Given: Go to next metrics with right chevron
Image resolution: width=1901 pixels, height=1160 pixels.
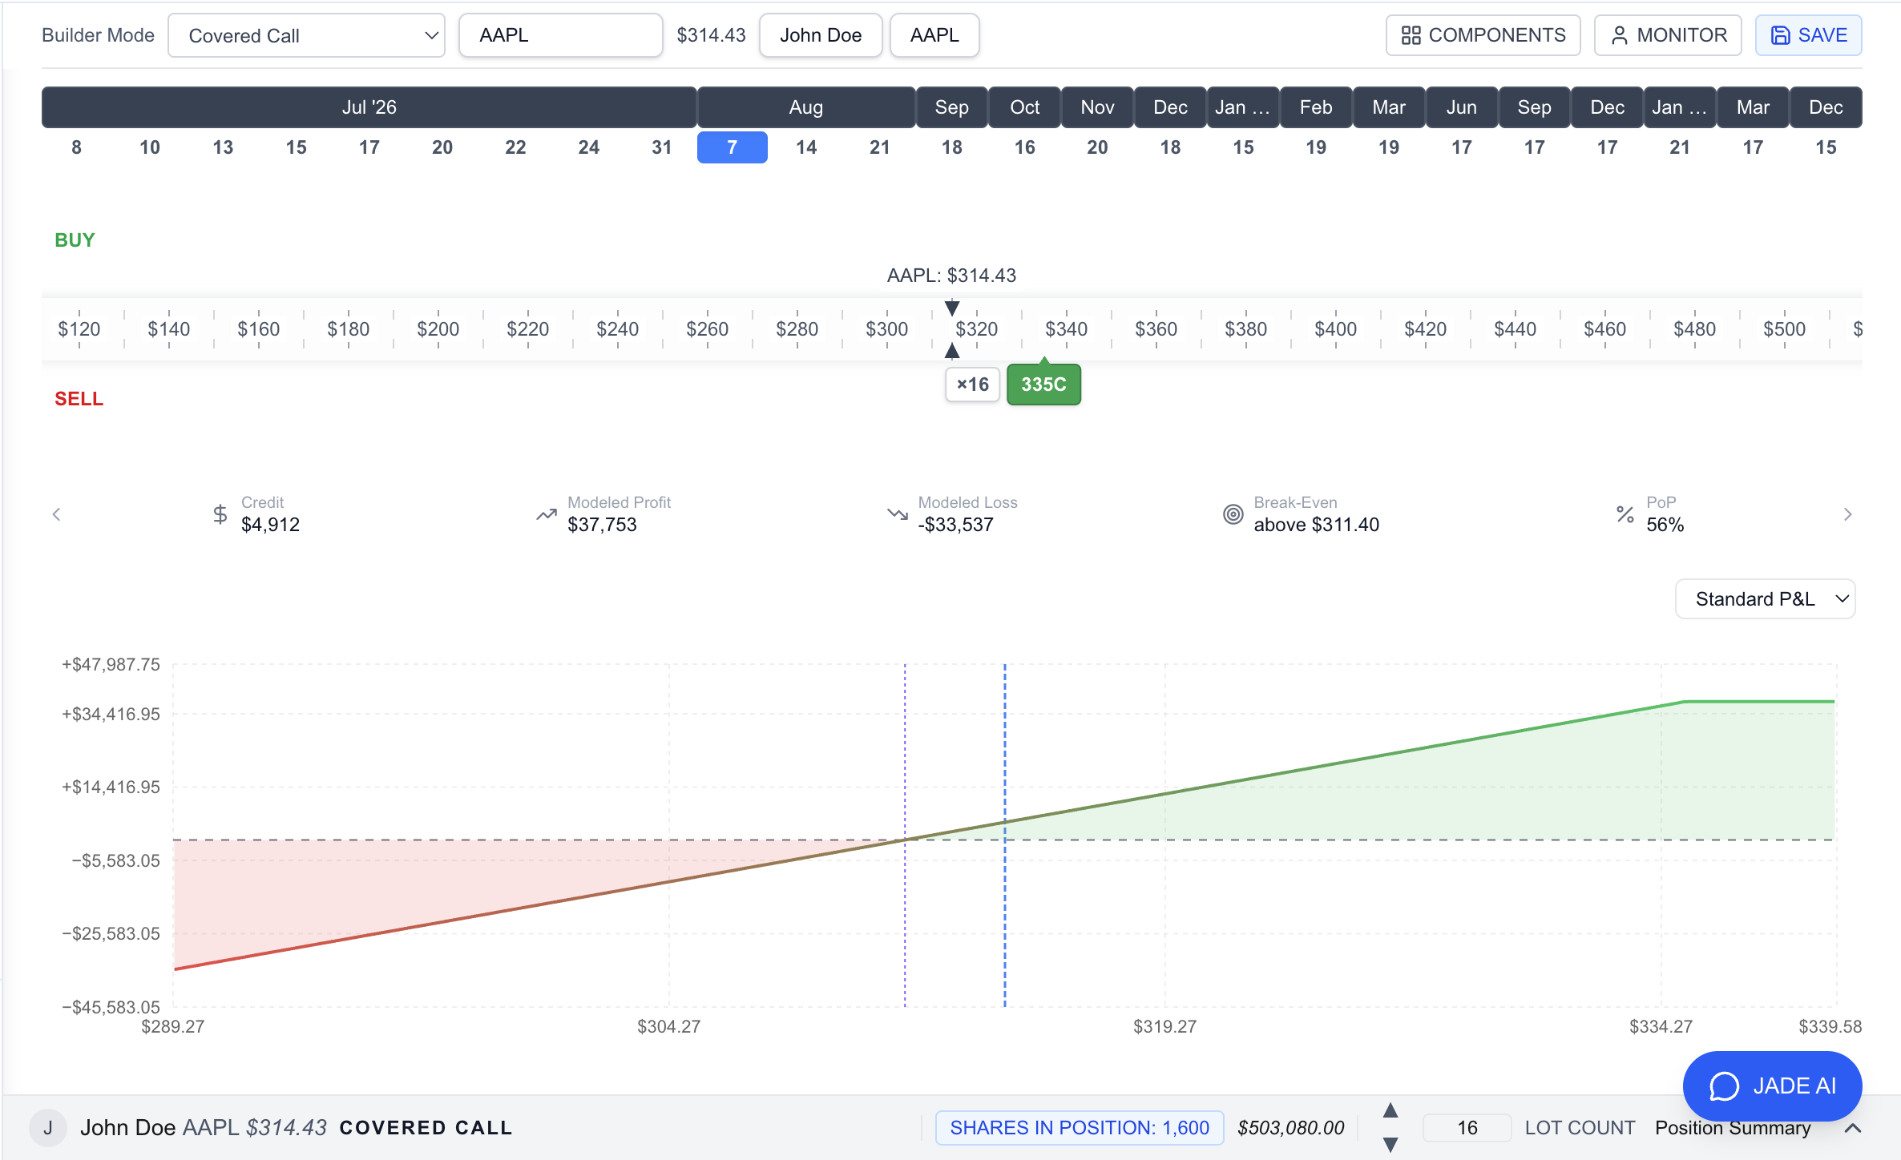Looking at the screenshot, I should tap(1848, 514).
